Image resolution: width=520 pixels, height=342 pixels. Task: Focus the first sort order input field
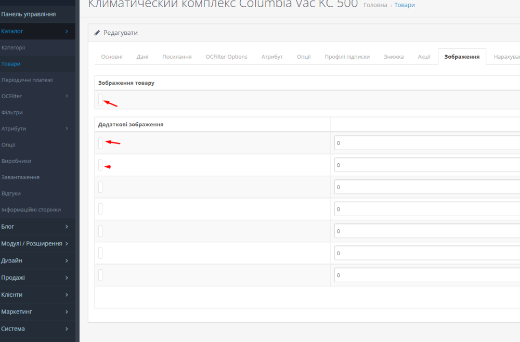[426, 143]
